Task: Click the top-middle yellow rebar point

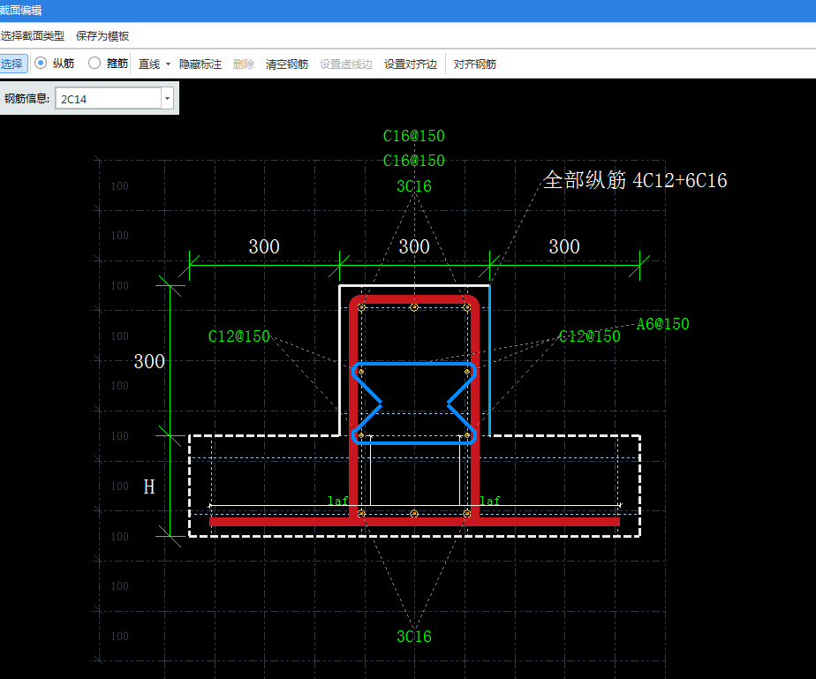Action: (414, 307)
